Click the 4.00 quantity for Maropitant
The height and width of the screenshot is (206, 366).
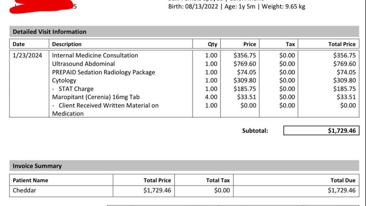tap(211, 97)
